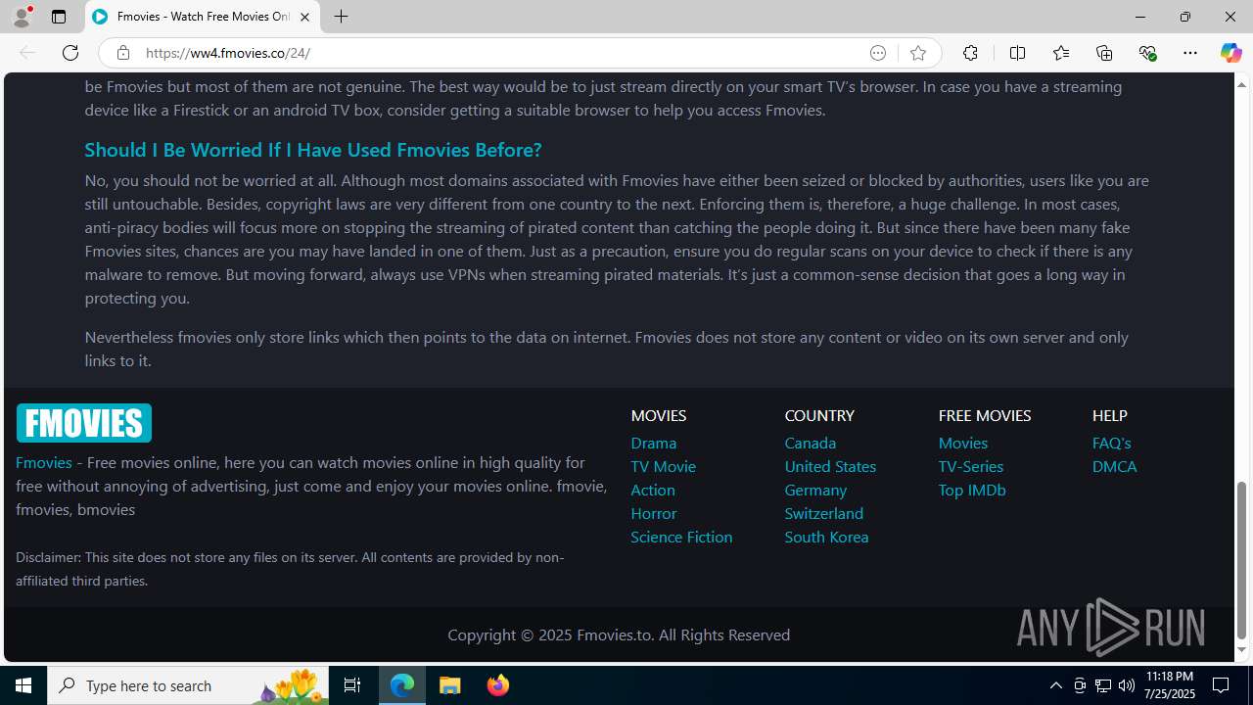
Task: Click the 'MOVIES' footer column heading
Action: point(658,415)
